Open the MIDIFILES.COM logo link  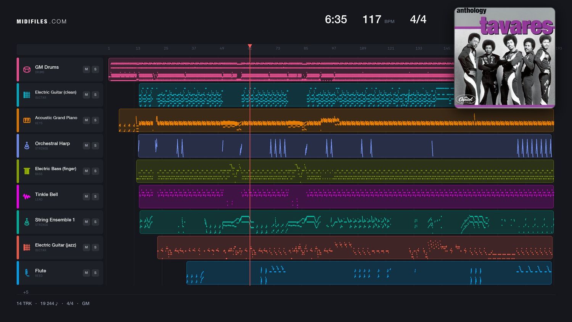(42, 22)
